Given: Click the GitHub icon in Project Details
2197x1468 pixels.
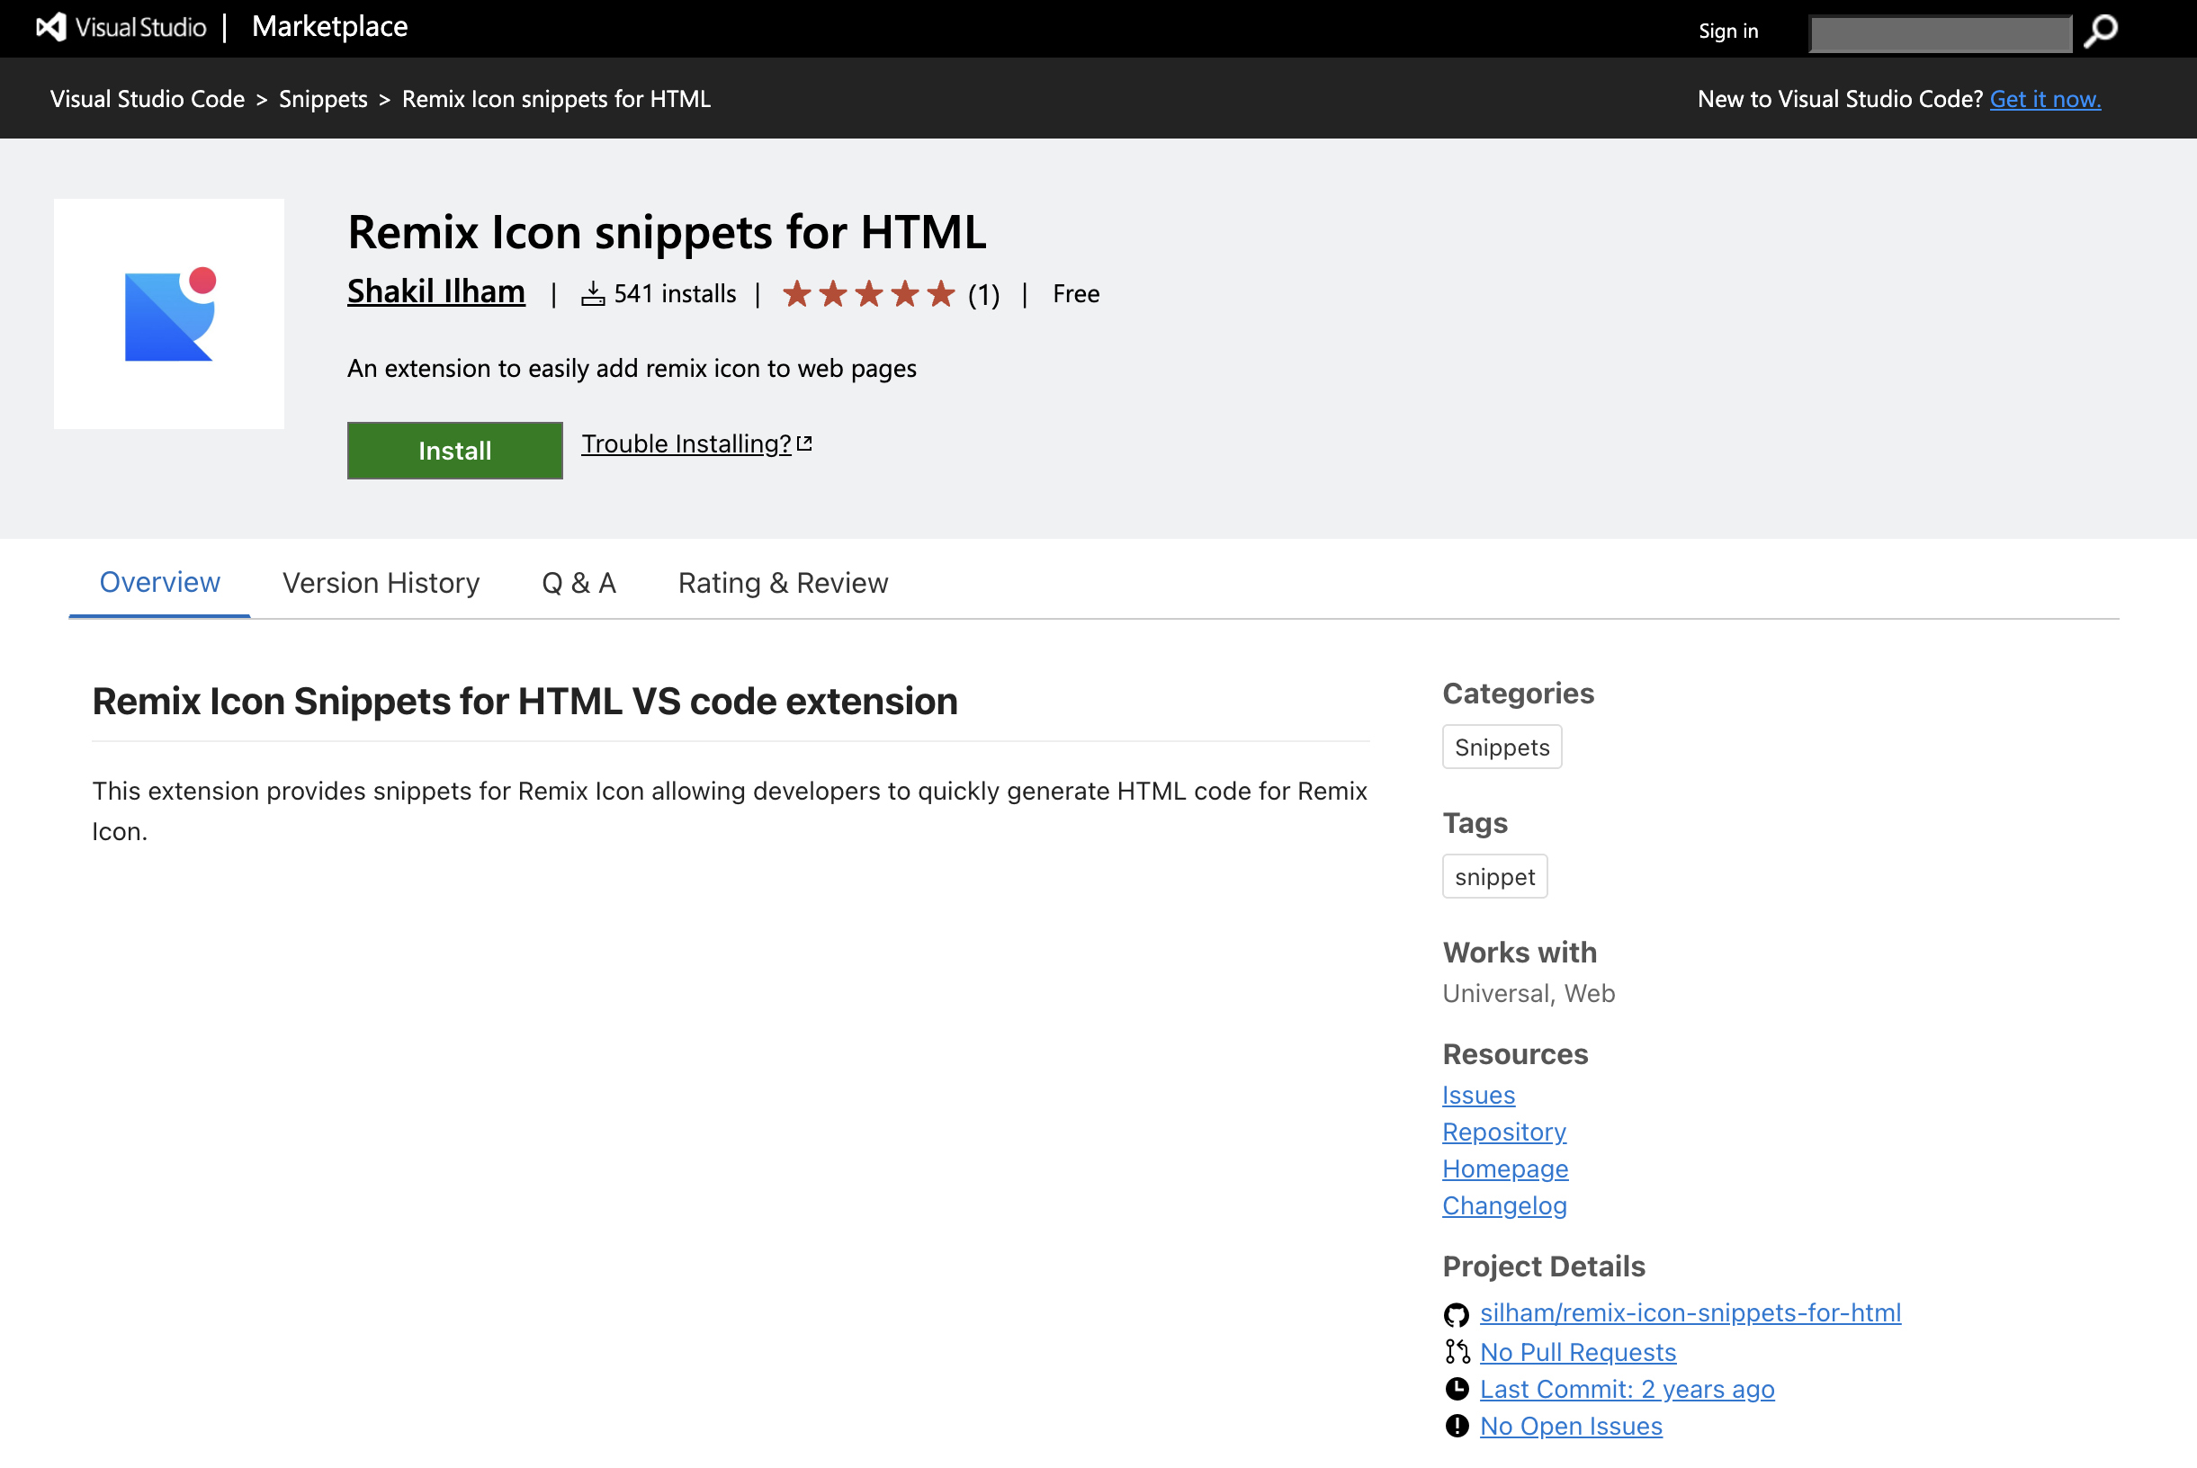Looking at the screenshot, I should (x=1457, y=1314).
